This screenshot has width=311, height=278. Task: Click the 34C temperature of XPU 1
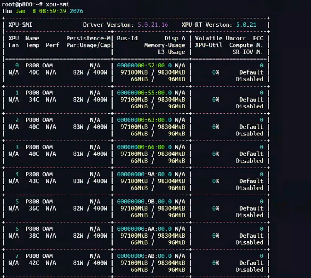click(34, 99)
